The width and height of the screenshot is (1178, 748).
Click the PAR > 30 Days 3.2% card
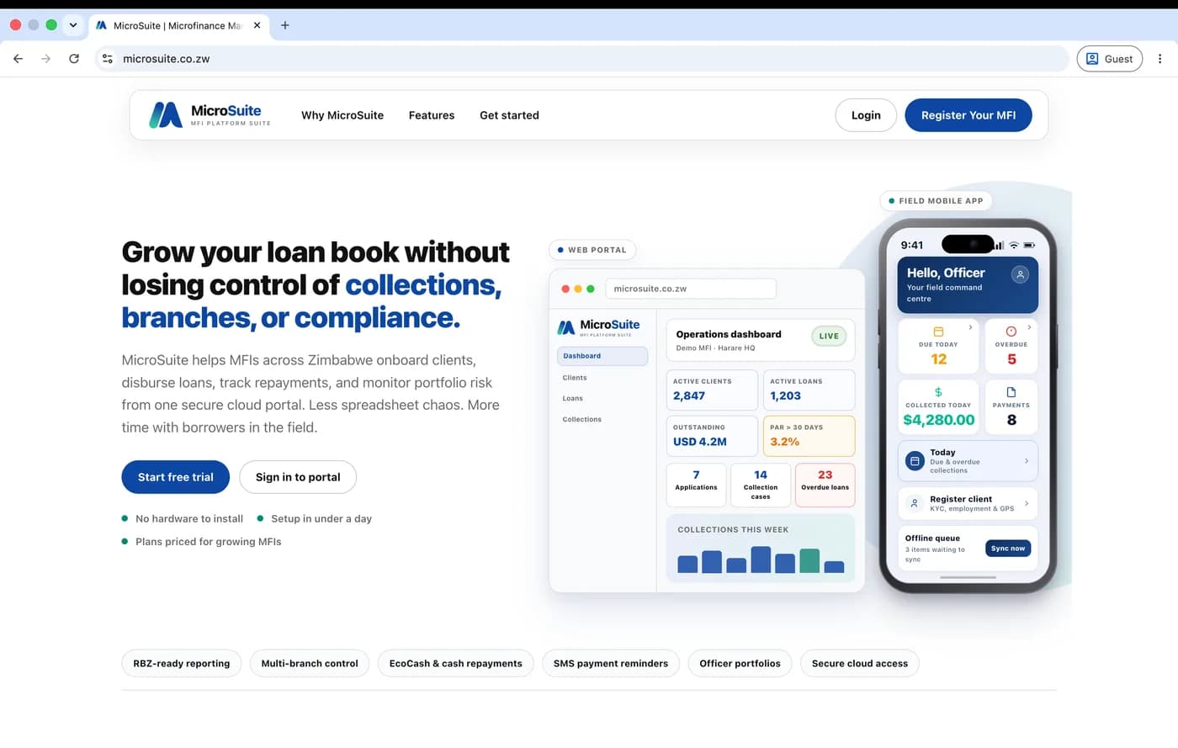[x=809, y=436]
